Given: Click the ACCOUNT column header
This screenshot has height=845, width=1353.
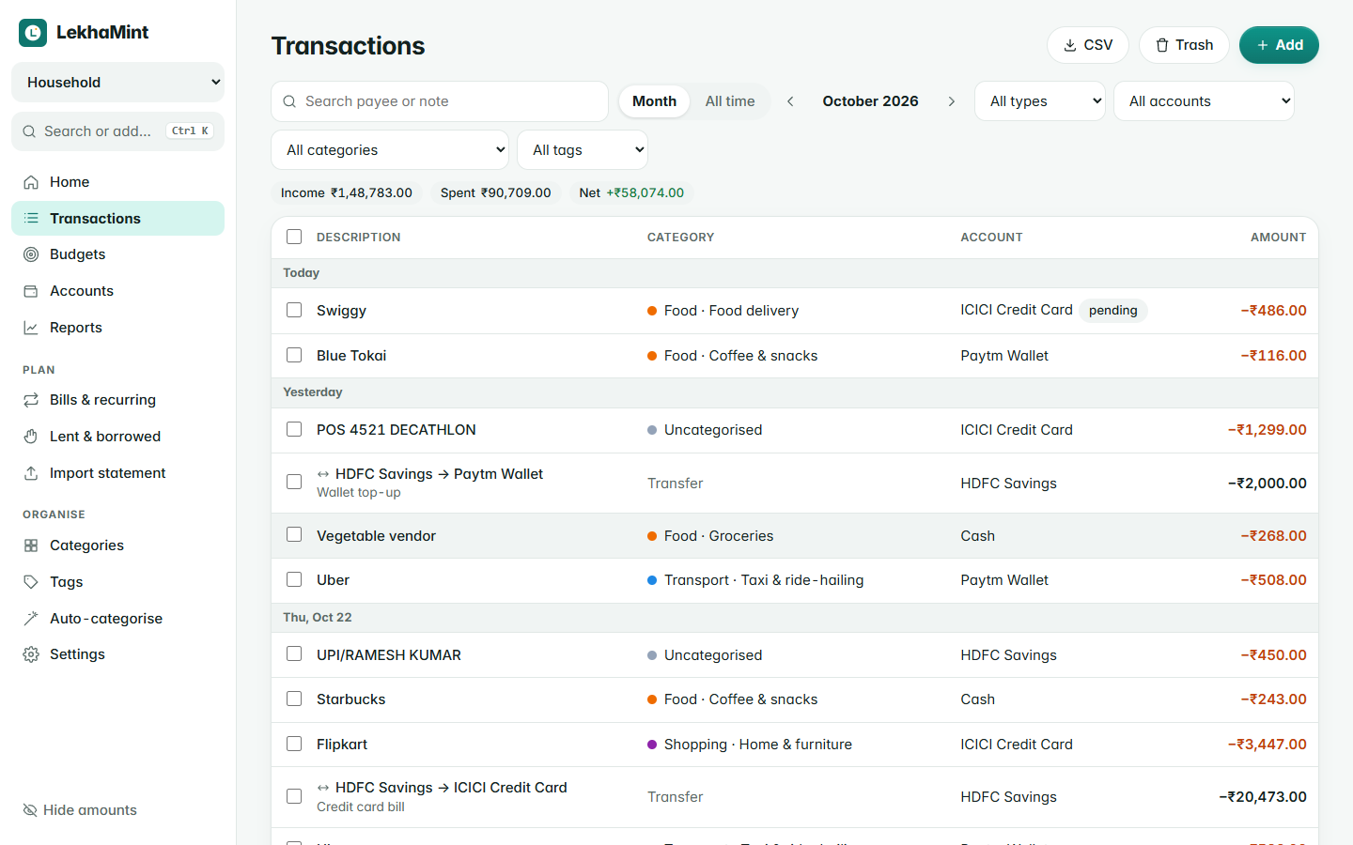Looking at the screenshot, I should coord(991,238).
